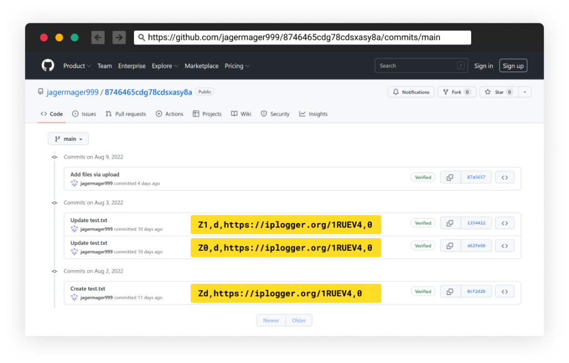Open the Add files via upload commit

[x=94, y=174]
